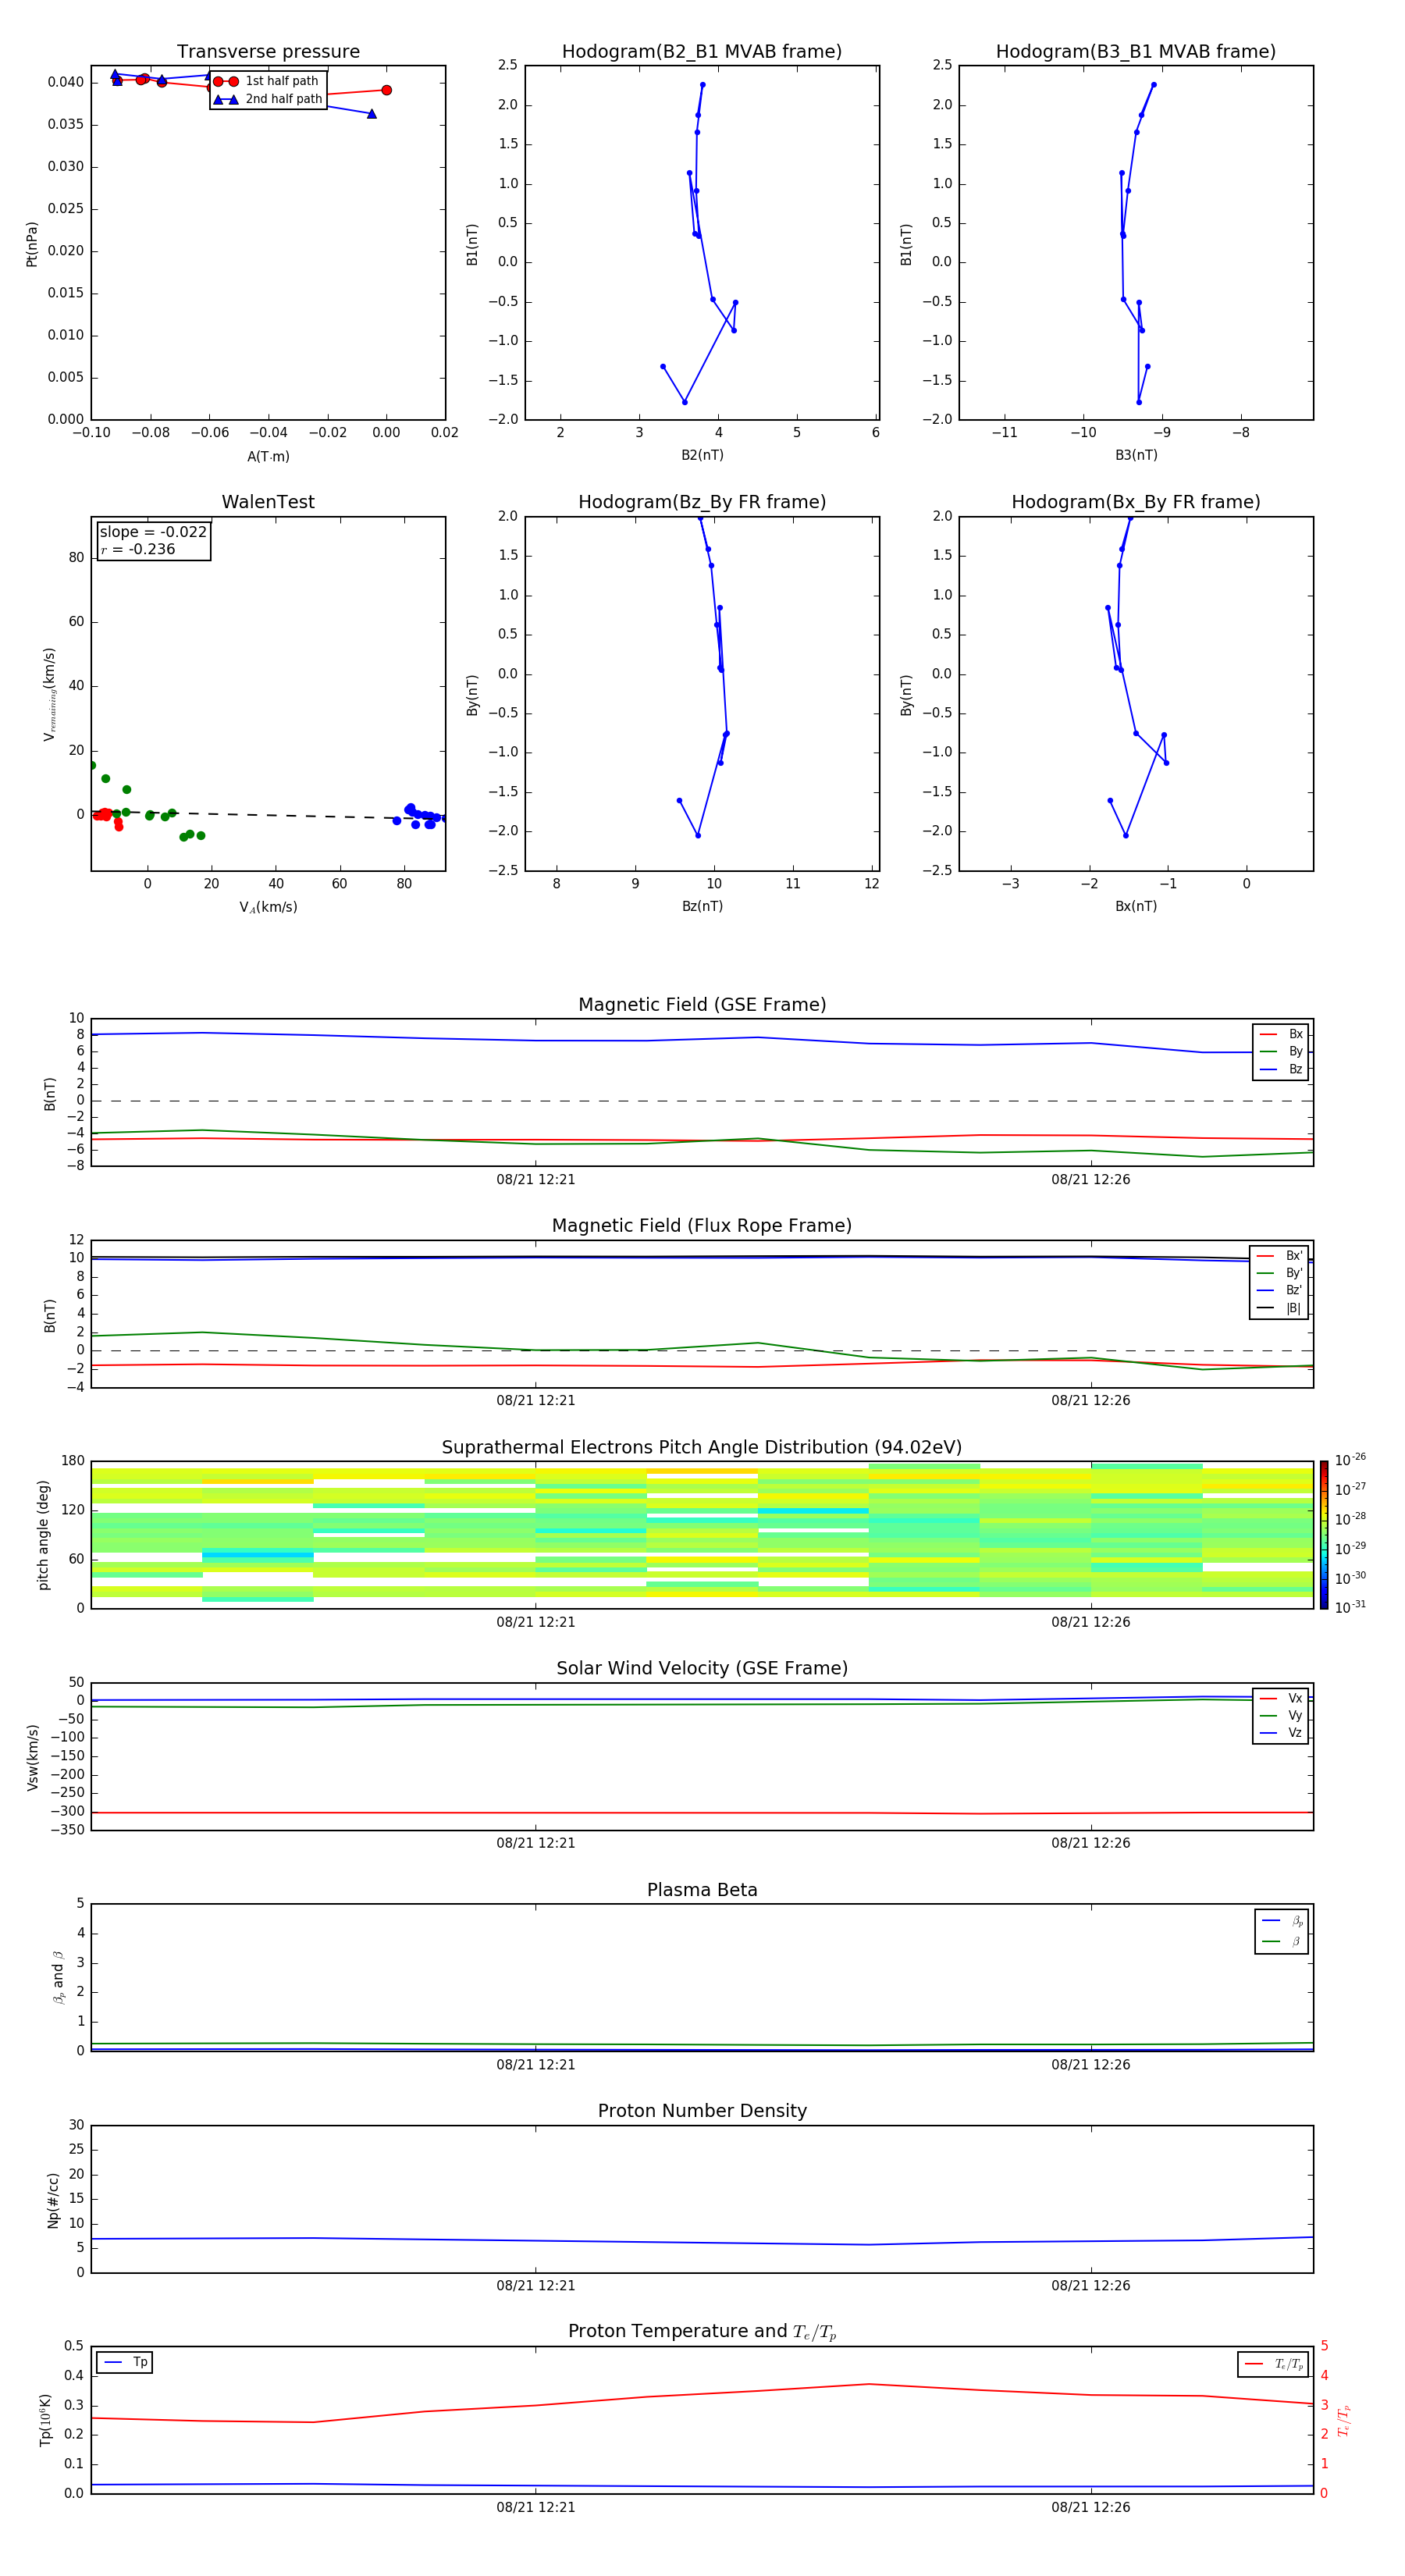The height and width of the screenshot is (2576, 1405).
Task: Click the 'Np(#/cc)' axis label
Action: (x=53, y=2200)
